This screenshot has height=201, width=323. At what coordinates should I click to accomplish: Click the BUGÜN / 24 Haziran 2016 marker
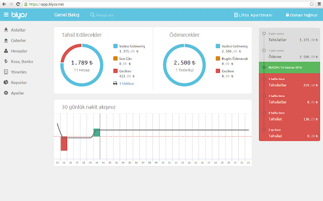(x=289, y=67)
